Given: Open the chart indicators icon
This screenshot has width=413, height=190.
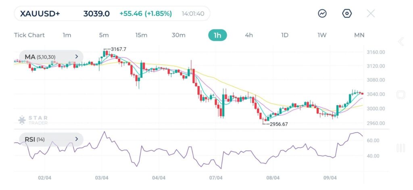Looking at the screenshot, I should coord(322,13).
